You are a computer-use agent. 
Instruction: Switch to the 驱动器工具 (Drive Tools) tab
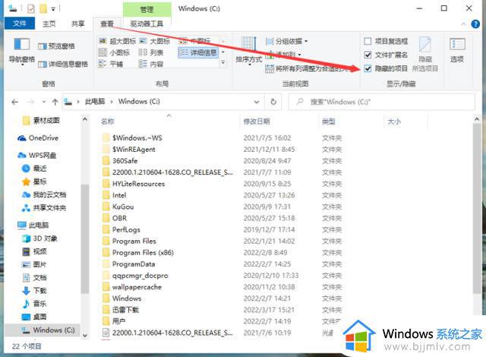pyautogui.click(x=147, y=24)
